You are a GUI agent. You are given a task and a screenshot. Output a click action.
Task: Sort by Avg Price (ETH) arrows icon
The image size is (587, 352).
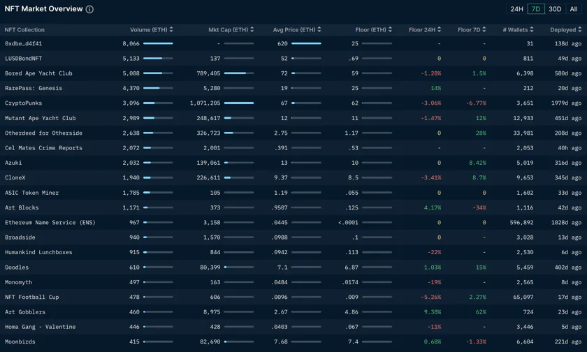[319, 29]
